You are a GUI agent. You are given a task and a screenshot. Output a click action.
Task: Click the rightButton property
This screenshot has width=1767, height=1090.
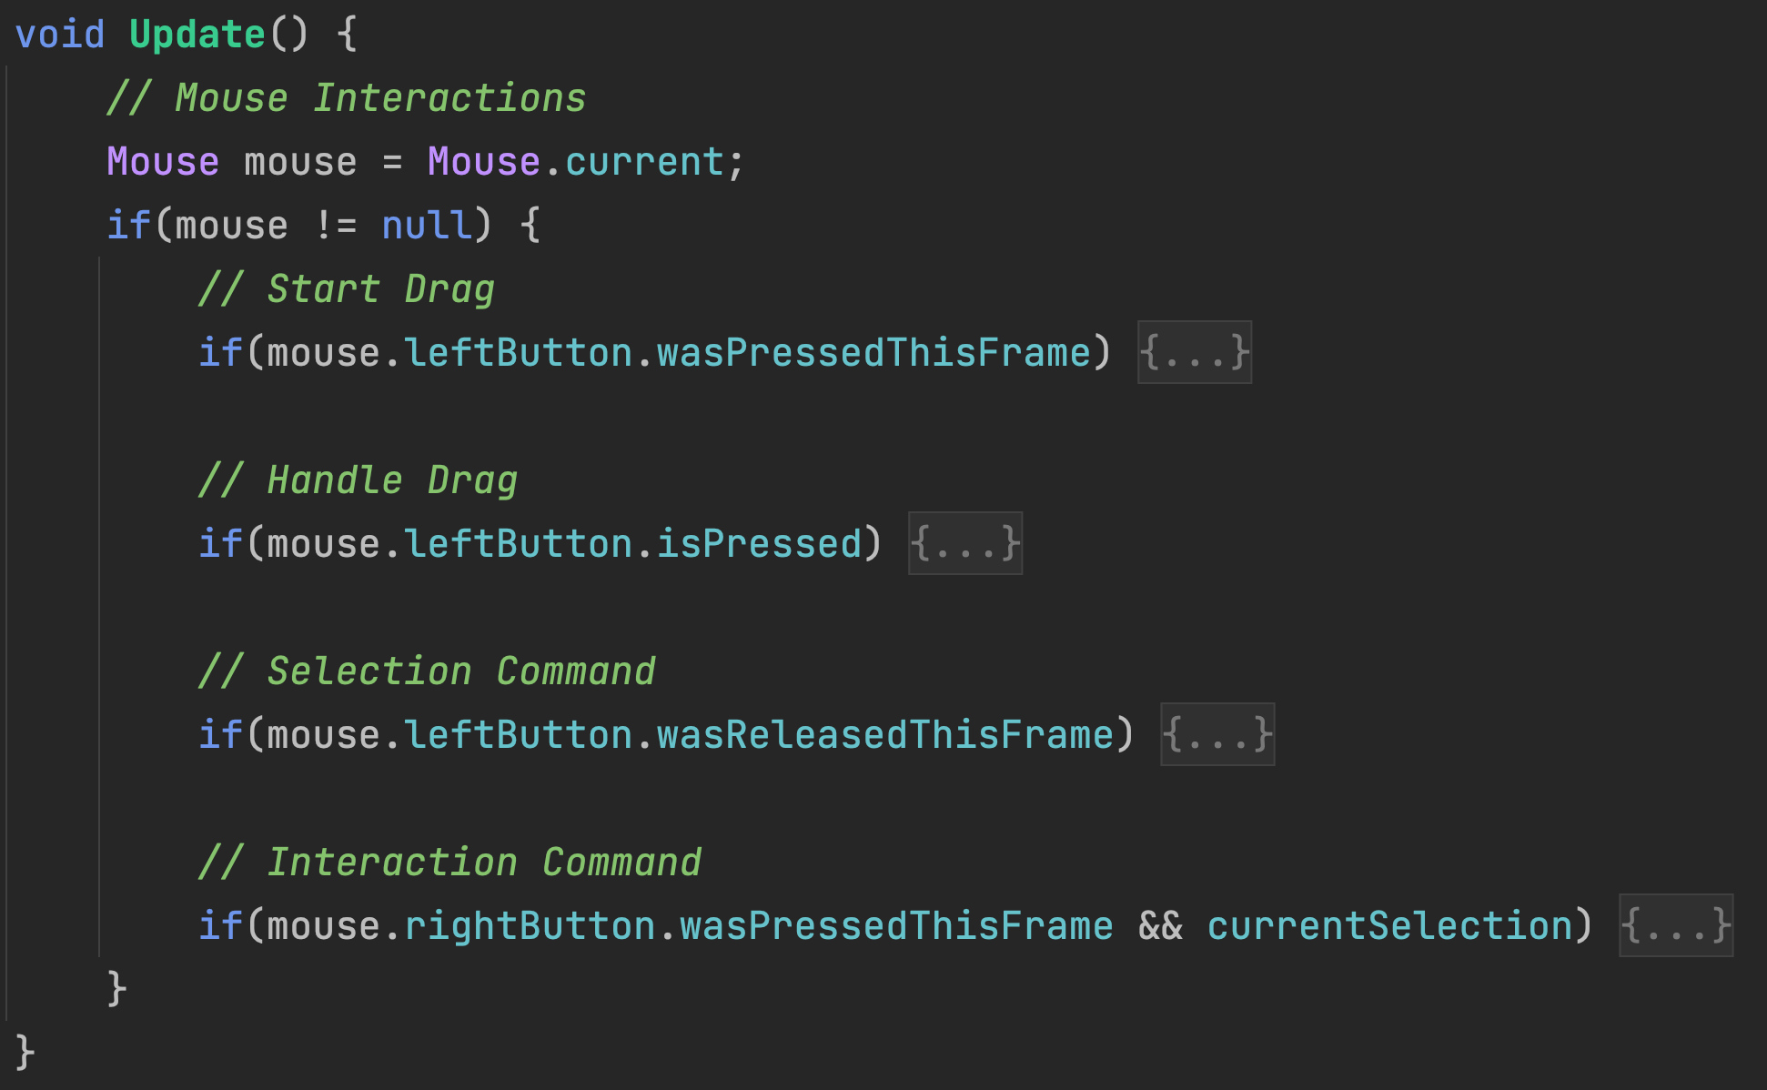point(529,925)
